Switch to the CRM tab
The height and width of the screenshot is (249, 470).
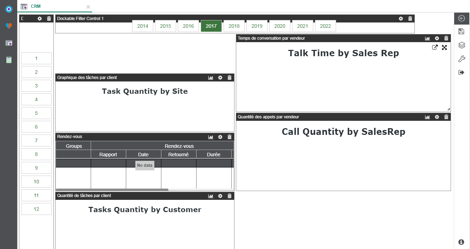(36, 6)
